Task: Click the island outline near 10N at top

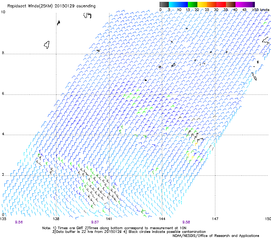Action: [87, 15]
